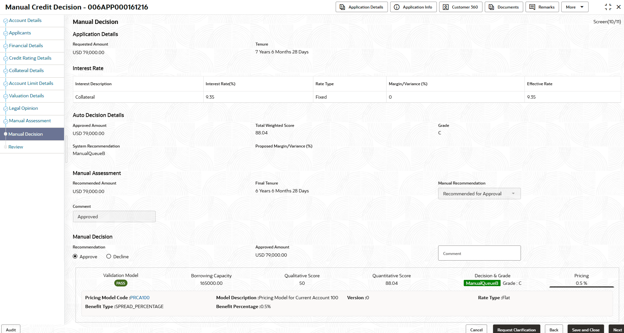The width and height of the screenshot is (624, 333).
Task: Close the Manual Credit Decision screen
Action: (x=618, y=7)
